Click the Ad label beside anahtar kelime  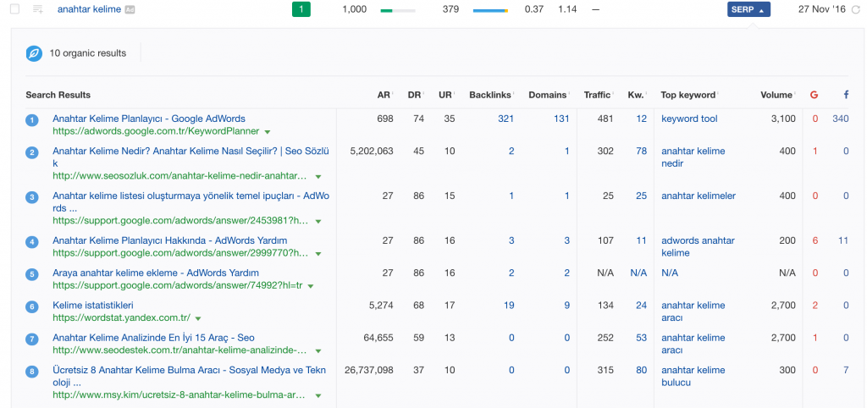[x=130, y=10]
